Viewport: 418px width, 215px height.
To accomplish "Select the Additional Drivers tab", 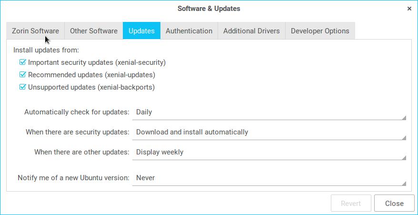I will pyautogui.click(x=251, y=31).
